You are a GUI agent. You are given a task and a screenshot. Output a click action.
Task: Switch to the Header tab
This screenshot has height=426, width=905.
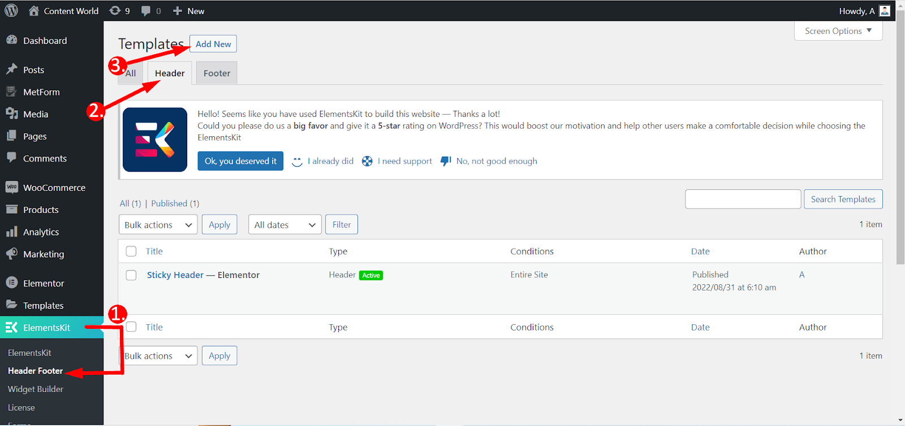point(170,73)
